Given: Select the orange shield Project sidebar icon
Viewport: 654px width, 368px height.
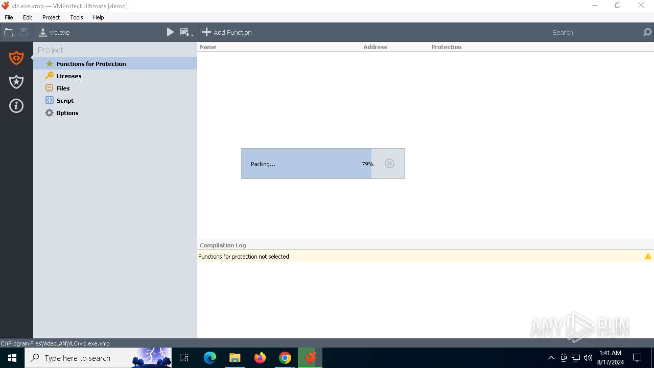Looking at the screenshot, I should pos(16,58).
